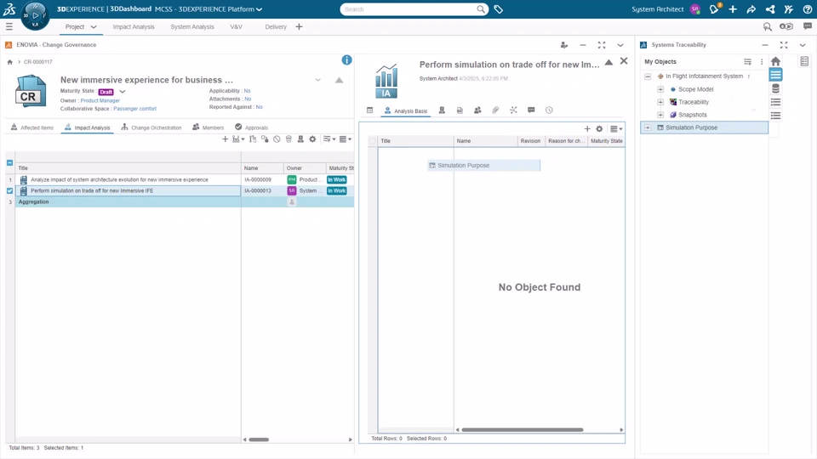This screenshot has width=817, height=459.
Task: Open the history clock tab icon
Action: 549,110
